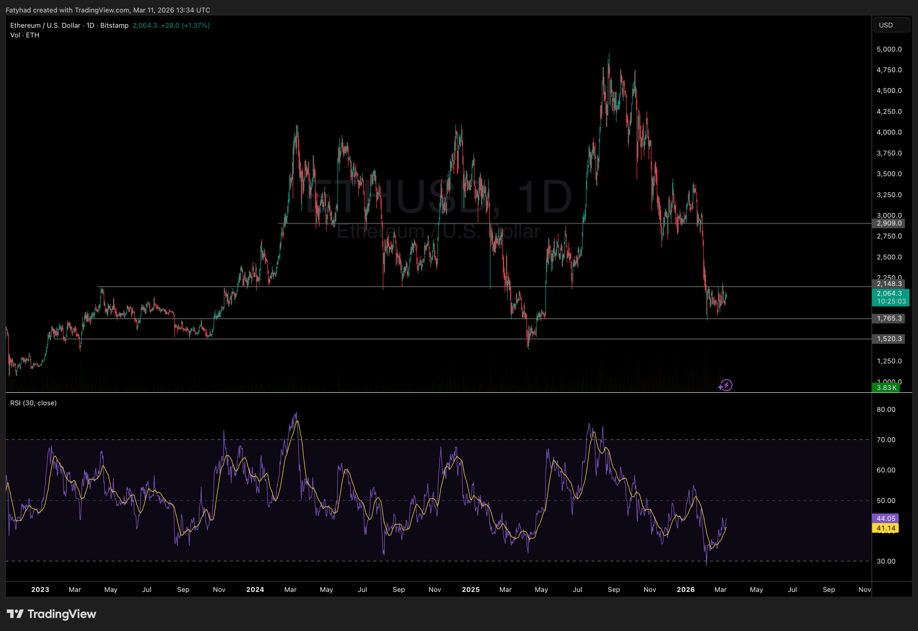Open the USD currency selector

[891, 25]
